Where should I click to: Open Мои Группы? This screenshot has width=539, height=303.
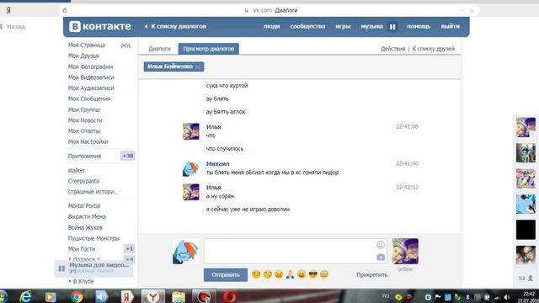pyautogui.click(x=84, y=109)
